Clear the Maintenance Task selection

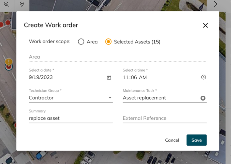pos(203,98)
